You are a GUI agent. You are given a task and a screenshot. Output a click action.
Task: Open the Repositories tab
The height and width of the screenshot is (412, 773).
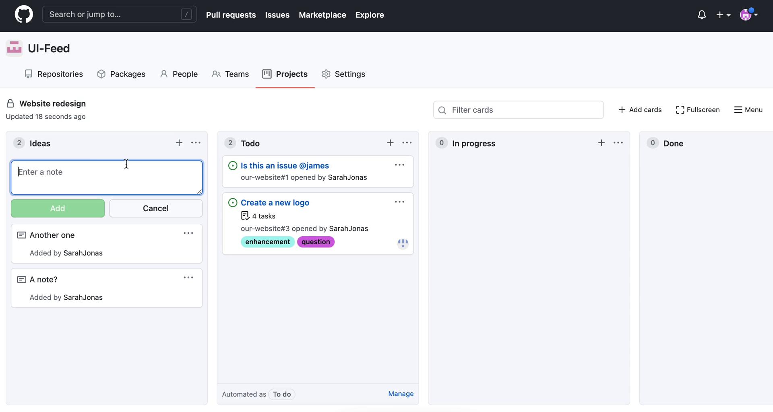(x=54, y=74)
